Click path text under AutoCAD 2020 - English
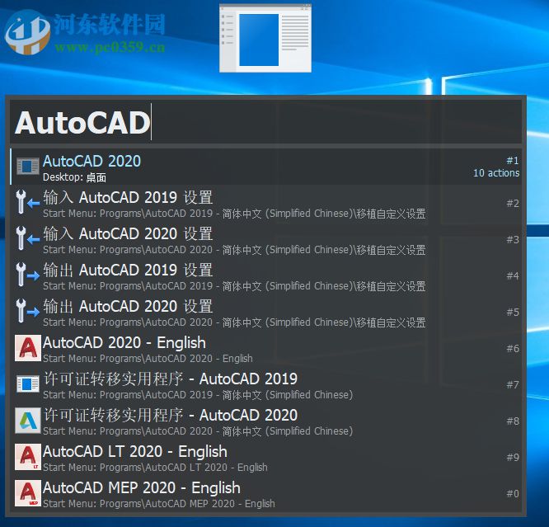Viewport: 549px width, 527px height. coord(148,359)
